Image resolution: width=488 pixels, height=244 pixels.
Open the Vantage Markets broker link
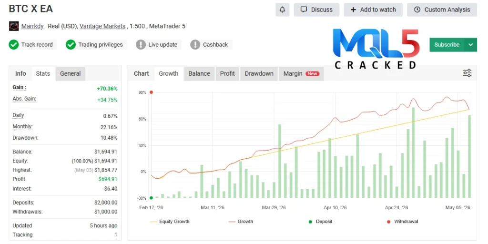102,26
